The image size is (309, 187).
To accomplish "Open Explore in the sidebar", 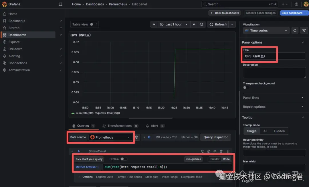I will click(x=14, y=42).
